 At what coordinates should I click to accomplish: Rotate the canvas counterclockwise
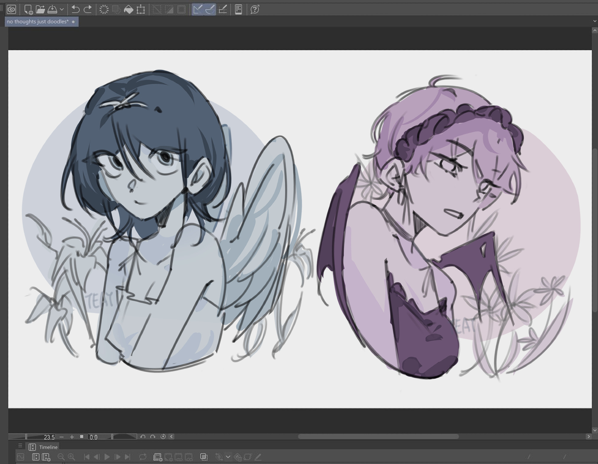click(x=143, y=437)
